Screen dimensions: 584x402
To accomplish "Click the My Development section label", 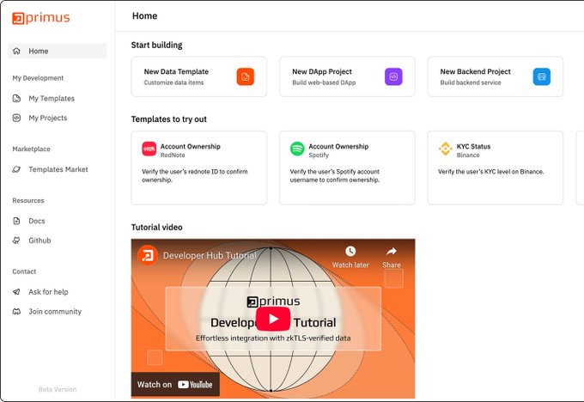I will [x=38, y=78].
